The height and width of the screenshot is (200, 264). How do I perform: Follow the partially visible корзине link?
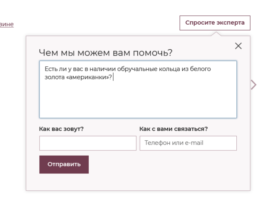pyautogui.click(x=7, y=24)
